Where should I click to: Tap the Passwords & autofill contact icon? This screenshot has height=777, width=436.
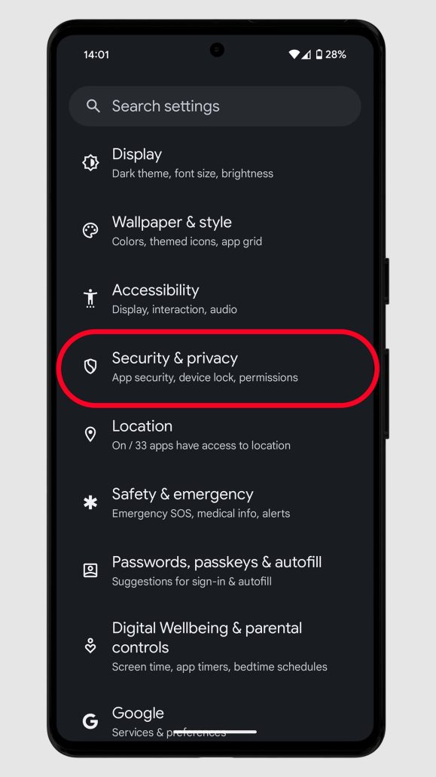tap(90, 570)
